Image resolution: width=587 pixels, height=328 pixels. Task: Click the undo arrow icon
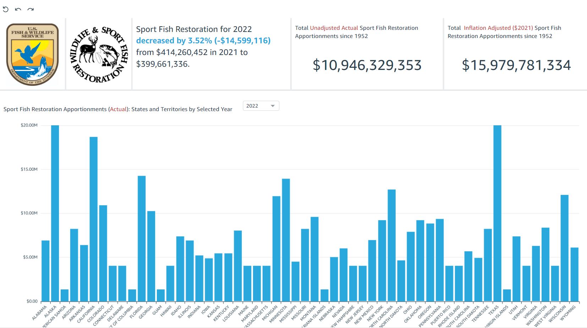pos(17,9)
